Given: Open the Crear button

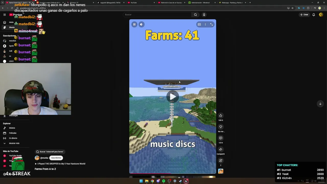Looking at the screenshot, I should pyautogui.click(x=304, y=15).
